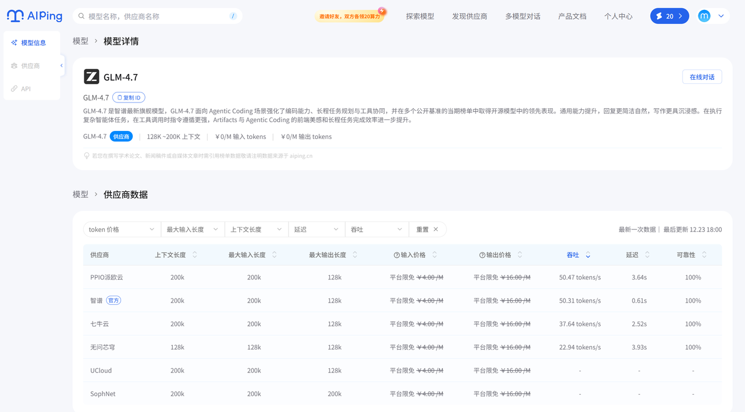Viewport: 745px width, 412px height.
Task: Sort by 输入价格 column arrows
Action: tap(434, 255)
